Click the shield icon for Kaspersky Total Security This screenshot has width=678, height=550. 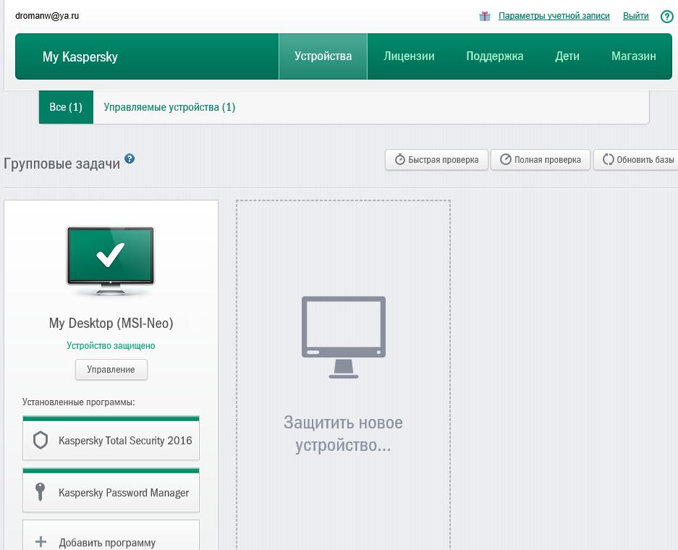41,440
